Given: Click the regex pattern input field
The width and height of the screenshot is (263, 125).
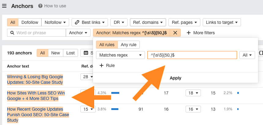Looking at the screenshot, I should (192, 55).
